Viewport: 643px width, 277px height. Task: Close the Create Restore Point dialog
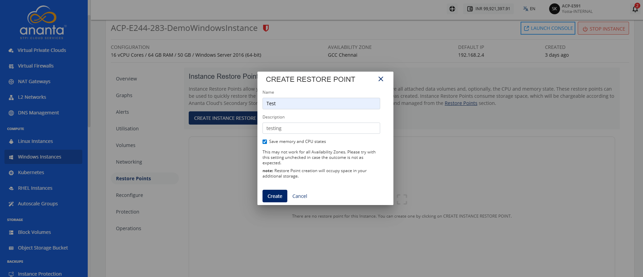point(381,79)
